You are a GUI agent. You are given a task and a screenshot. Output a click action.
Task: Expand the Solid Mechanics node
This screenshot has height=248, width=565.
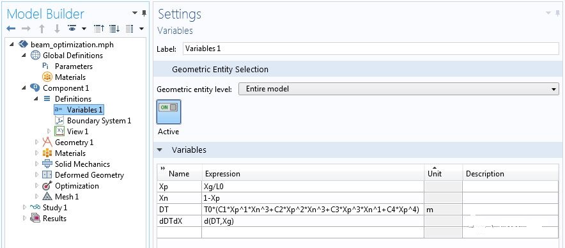37,164
